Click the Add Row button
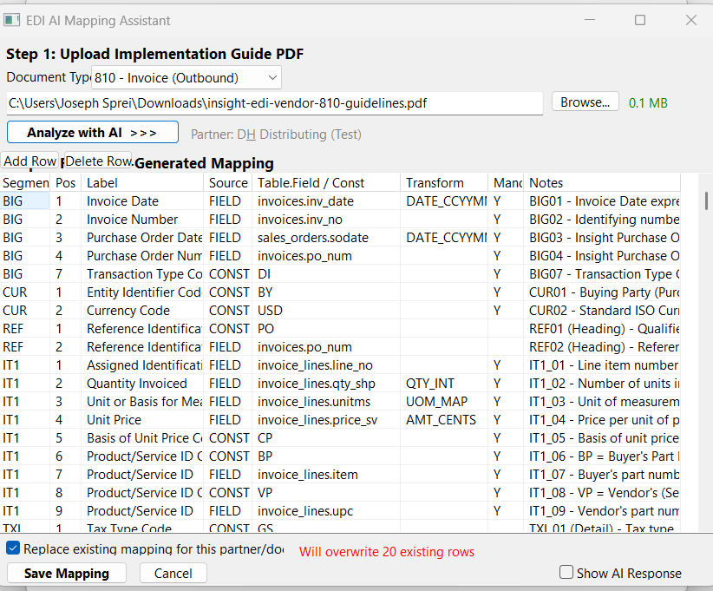713x591 pixels. point(29,161)
